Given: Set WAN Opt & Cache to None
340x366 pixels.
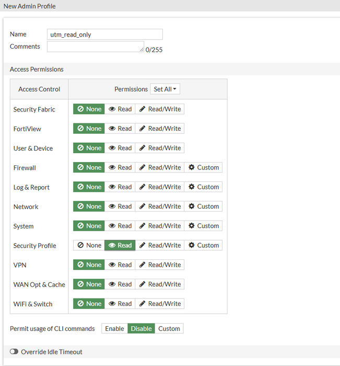Looking at the screenshot, I should coord(89,284).
